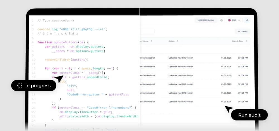Select first row's Uploaded new SDS version
The width and height of the screenshot is (279, 131).
181,58
